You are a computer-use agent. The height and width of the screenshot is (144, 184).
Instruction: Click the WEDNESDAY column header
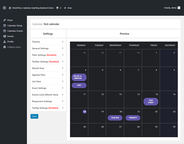[x=116, y=45]
